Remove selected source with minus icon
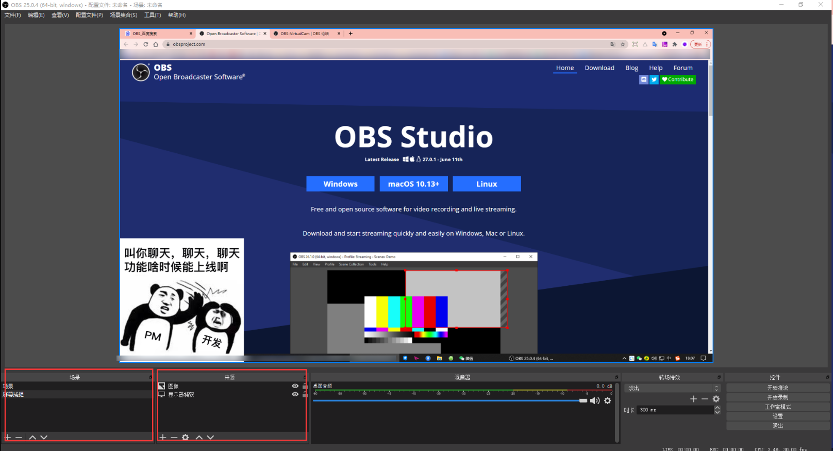 point(174,437)
